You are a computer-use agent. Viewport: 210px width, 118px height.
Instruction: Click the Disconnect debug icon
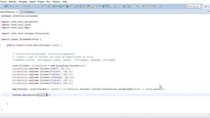[28, 6]
